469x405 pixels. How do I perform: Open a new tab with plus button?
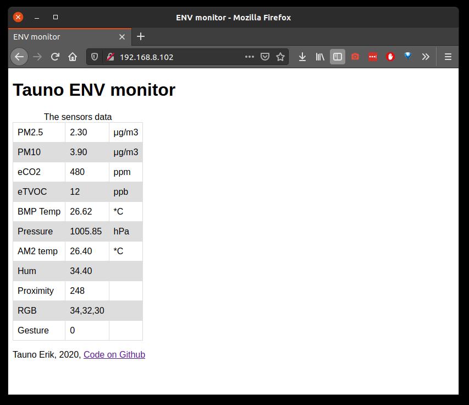coord(141,36)
